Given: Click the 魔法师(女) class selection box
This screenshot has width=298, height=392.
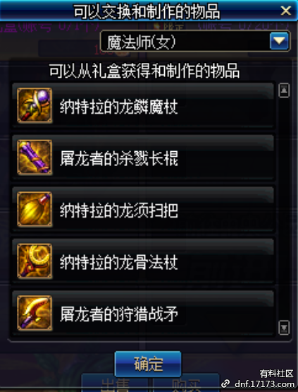Looking at the screenshot, I should (195, 42).
